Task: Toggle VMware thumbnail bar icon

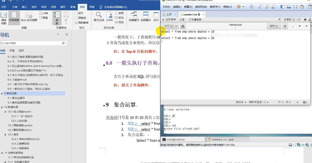Action: click(x=289, y=7)
